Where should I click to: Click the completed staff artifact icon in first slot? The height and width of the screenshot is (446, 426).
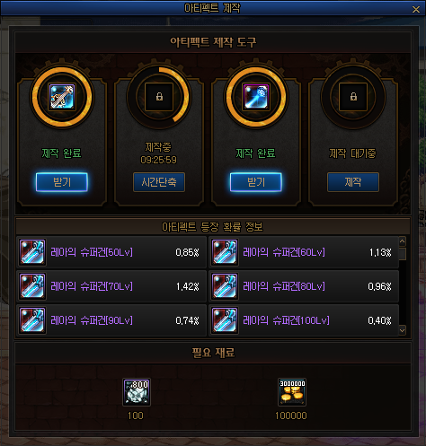pos(62,97)
